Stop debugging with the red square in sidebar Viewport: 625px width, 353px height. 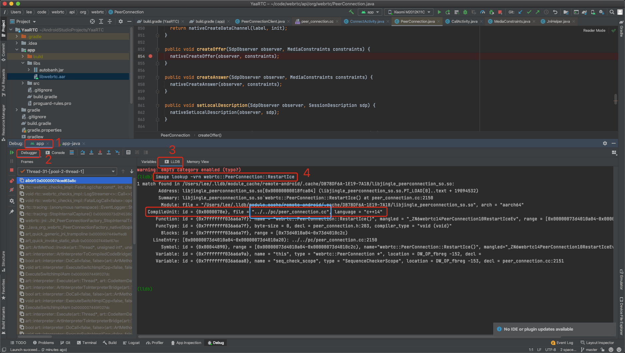(x=12, y=170)
